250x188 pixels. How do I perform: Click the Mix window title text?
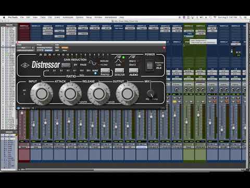coord(127,21)
